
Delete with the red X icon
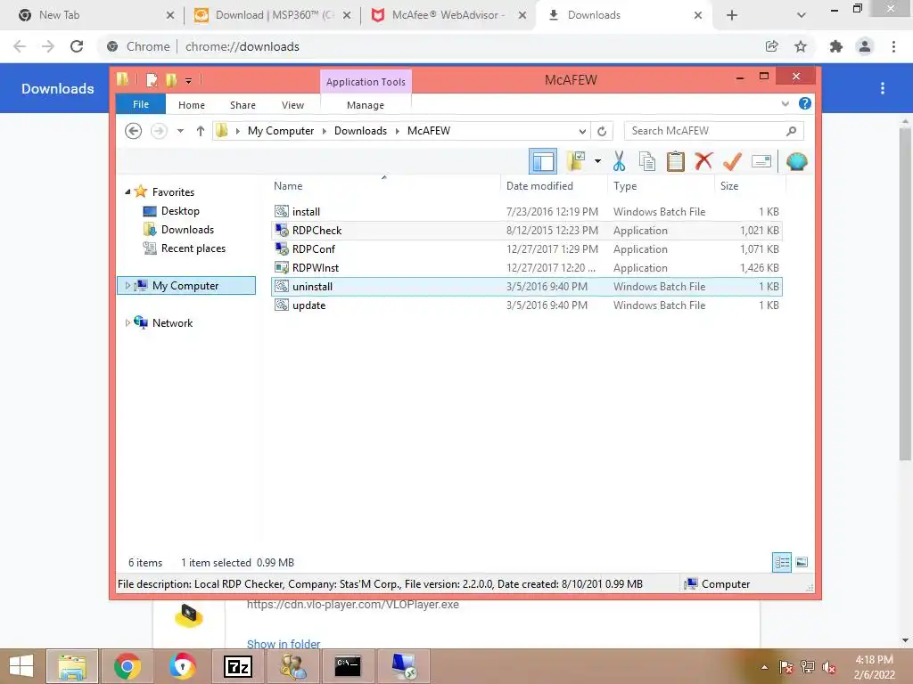[703, 161]
